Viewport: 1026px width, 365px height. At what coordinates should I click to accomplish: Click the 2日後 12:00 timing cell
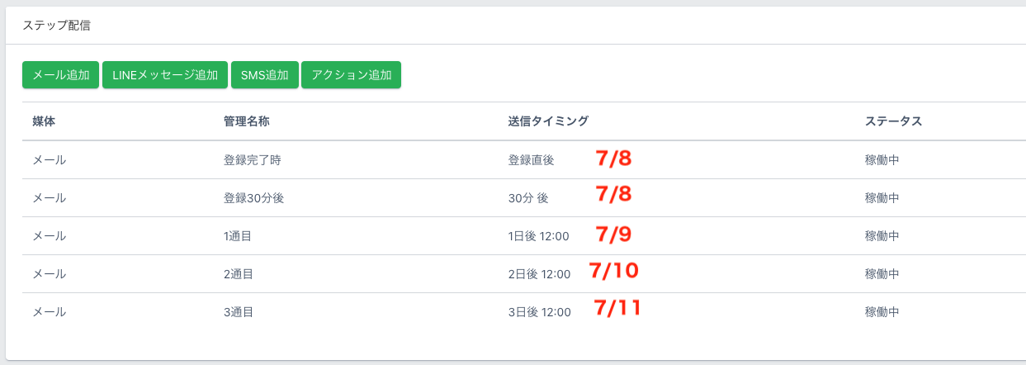point(539,274)
